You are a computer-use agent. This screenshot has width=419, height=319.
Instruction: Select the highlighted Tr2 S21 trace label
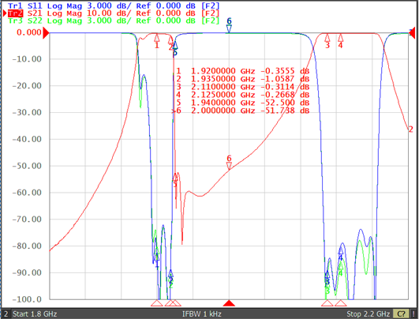pos(24,13)
